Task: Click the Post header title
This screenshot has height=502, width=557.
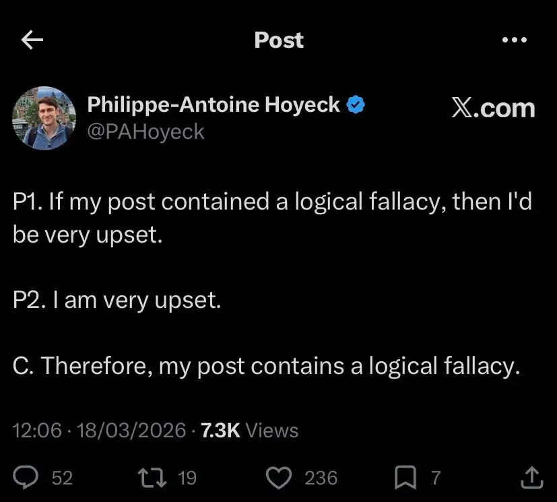Action: pyautogui.click(x=278, y=40)
